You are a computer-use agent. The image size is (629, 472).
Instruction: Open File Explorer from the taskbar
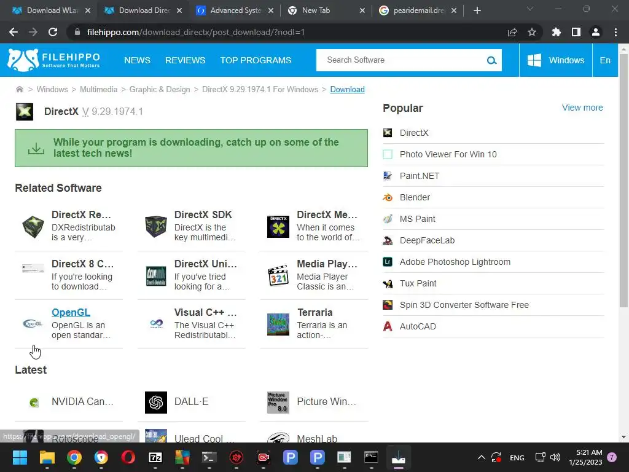(47, 457)
